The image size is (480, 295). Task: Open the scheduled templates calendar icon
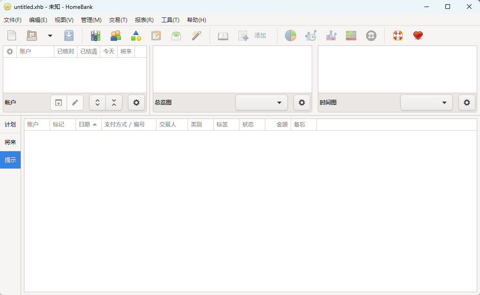[x=156, y=36]
